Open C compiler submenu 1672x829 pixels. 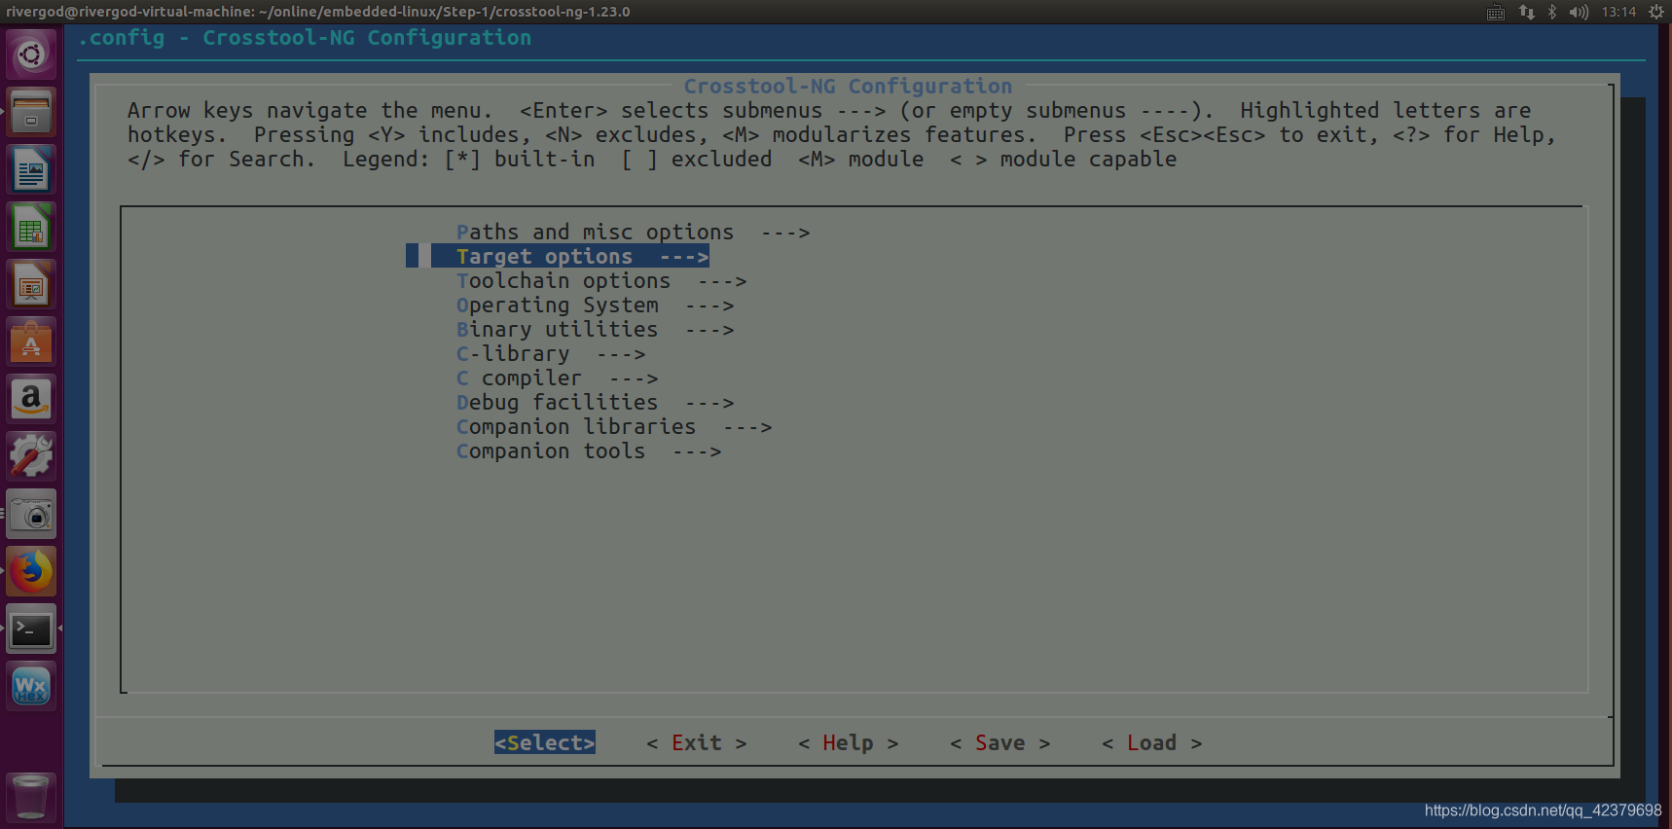tap(557, 378)
